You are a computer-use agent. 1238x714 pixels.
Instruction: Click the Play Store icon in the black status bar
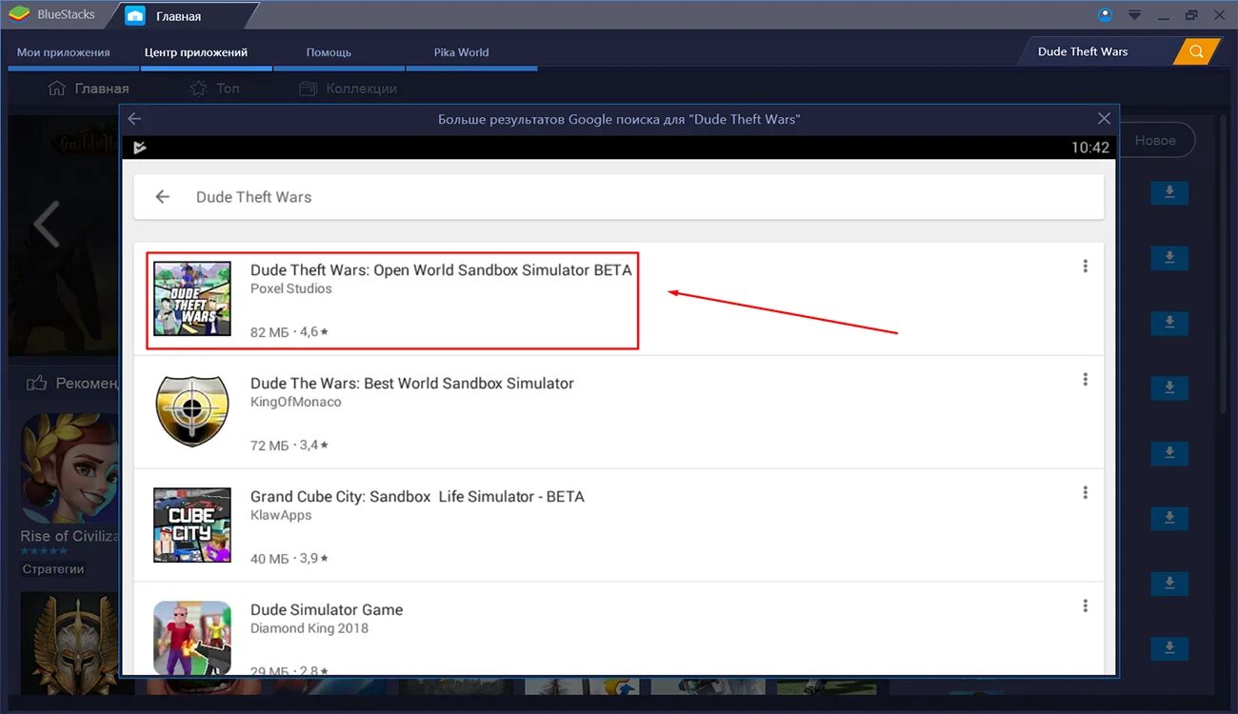coord(140,148)
